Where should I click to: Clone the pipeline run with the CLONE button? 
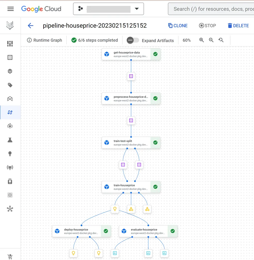pyautogui.click(x=178, y=25)
